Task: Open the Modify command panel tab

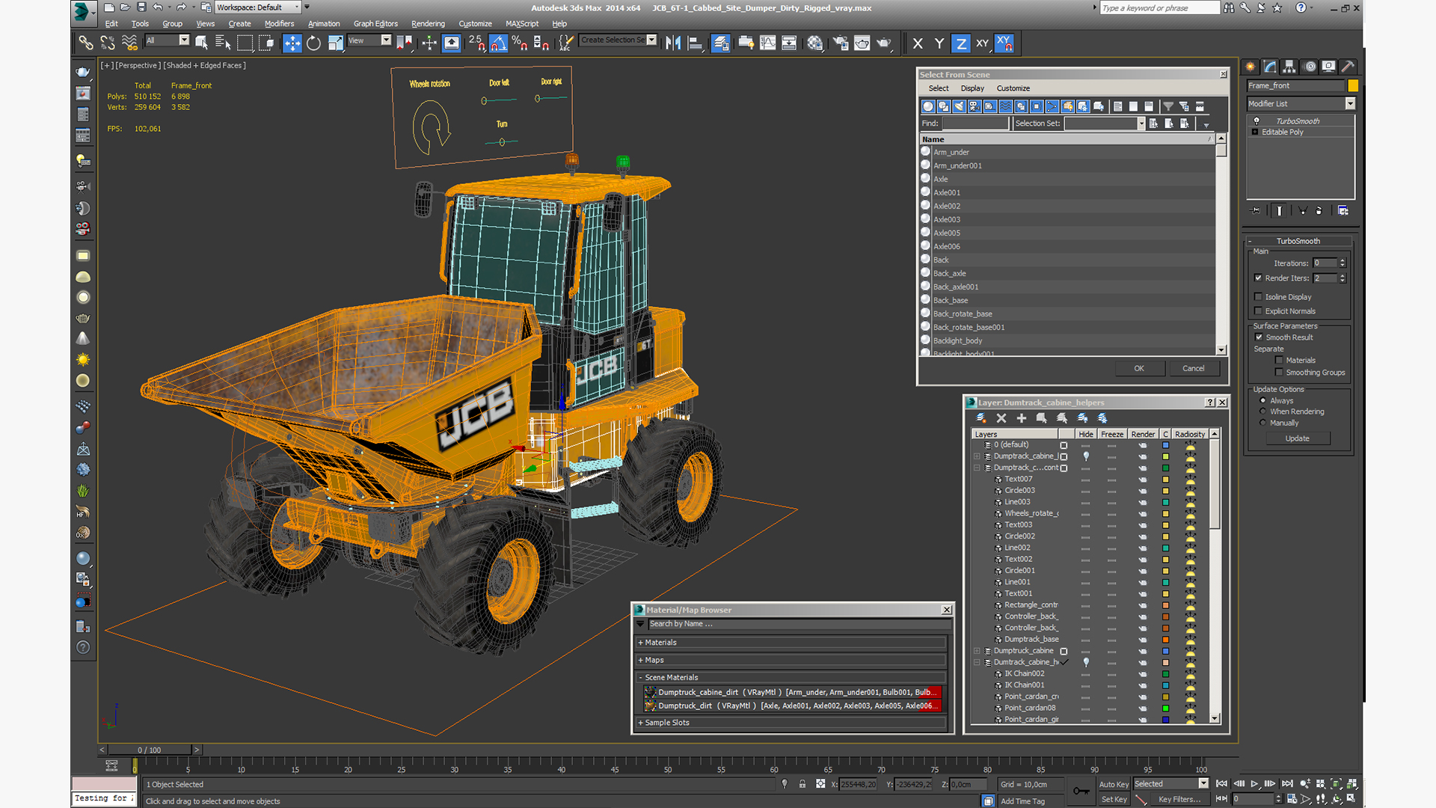Action: tap(1270, 67)
